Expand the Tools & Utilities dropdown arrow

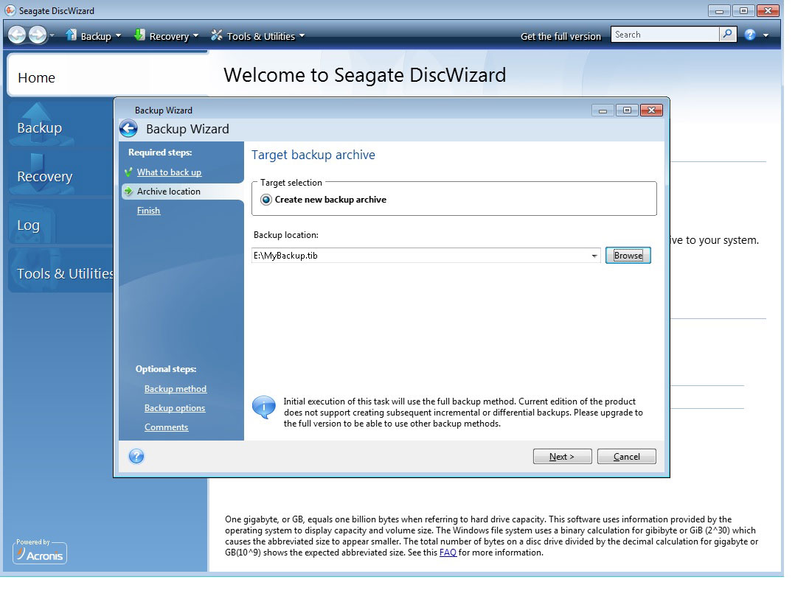click(x=302, y=36)
